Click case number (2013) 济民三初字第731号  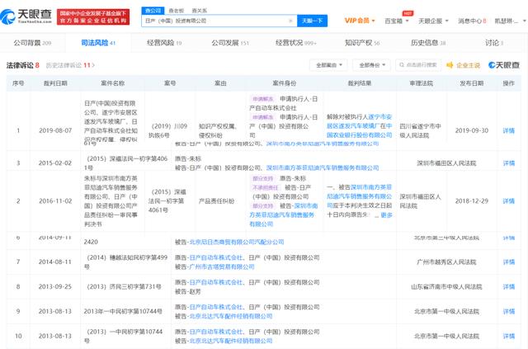[124, 286]
